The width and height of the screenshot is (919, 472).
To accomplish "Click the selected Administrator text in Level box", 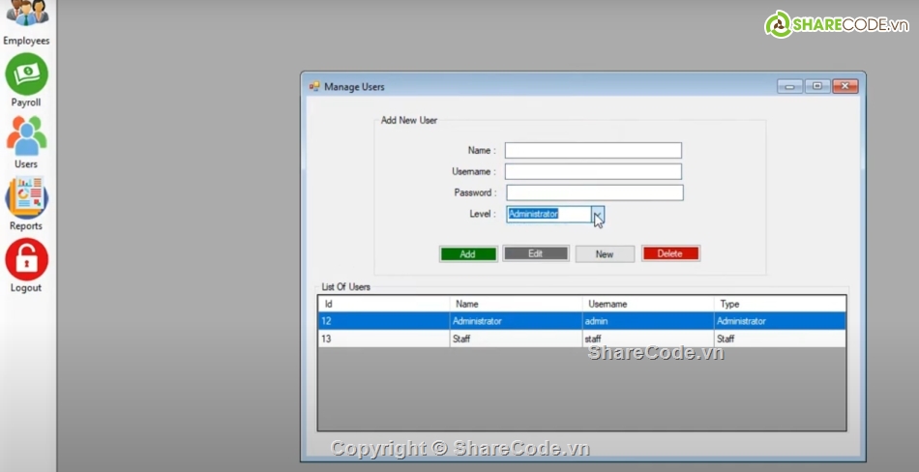I will pos(533,214).
